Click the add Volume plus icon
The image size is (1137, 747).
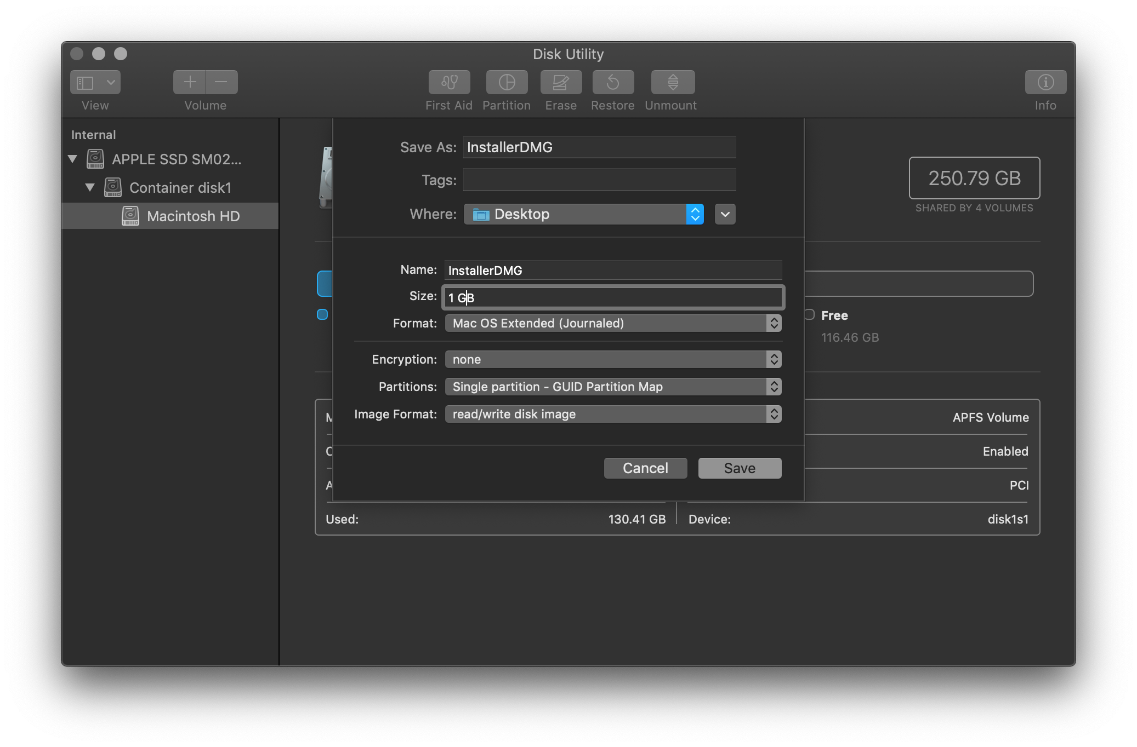click(x=190, y=83)
